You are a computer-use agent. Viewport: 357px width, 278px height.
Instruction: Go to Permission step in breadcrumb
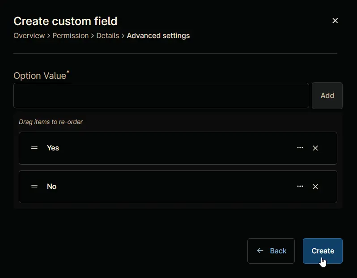pyautogui.click(x=71, y=35)
